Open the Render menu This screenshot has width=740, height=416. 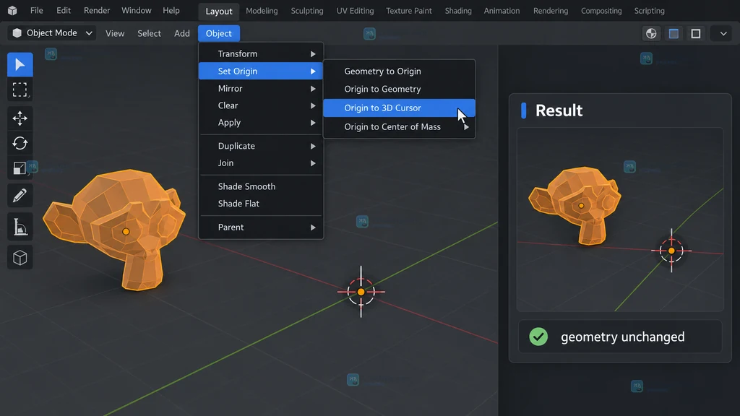pos(97,10)
